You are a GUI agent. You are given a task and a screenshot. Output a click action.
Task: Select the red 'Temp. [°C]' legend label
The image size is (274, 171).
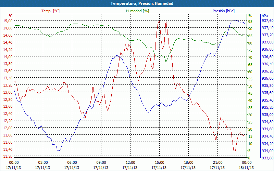50,11
